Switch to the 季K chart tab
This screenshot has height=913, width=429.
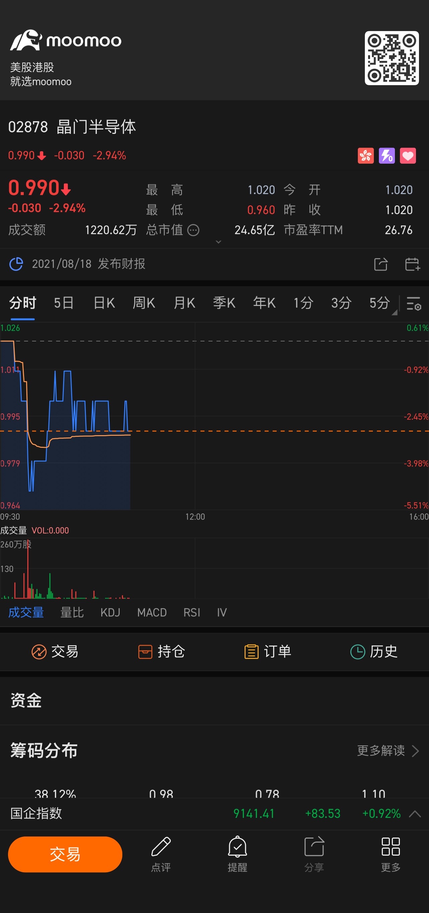[x=224, y=303]
